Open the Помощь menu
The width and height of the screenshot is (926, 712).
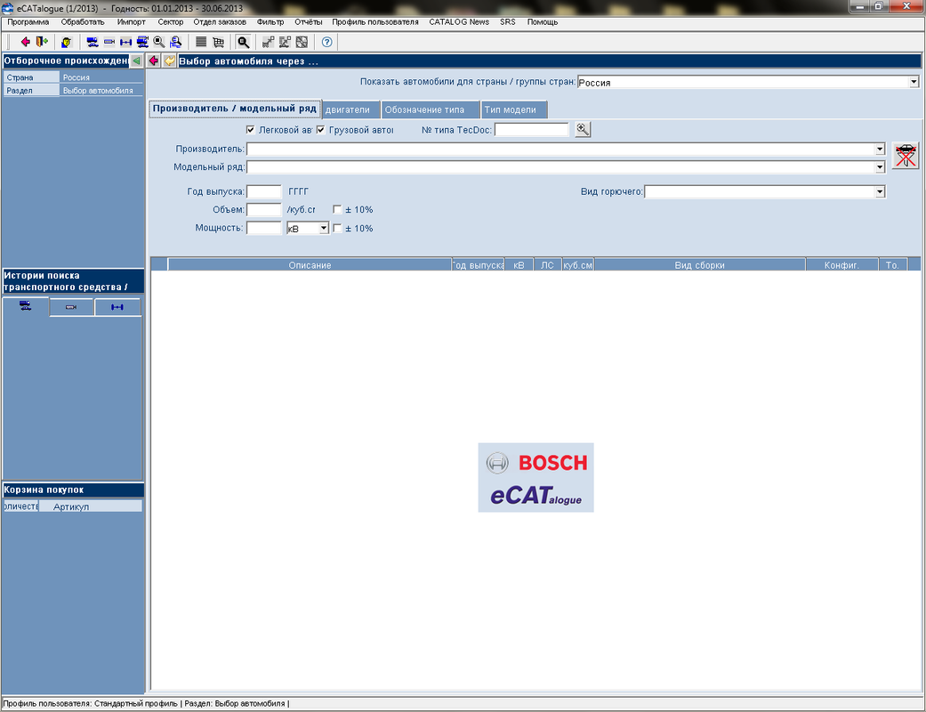click(542, 22)
